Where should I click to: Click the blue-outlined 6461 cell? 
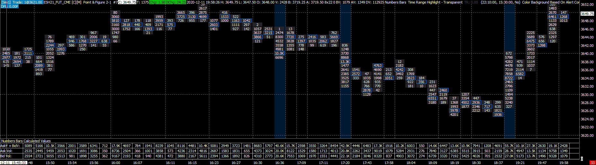553,17
